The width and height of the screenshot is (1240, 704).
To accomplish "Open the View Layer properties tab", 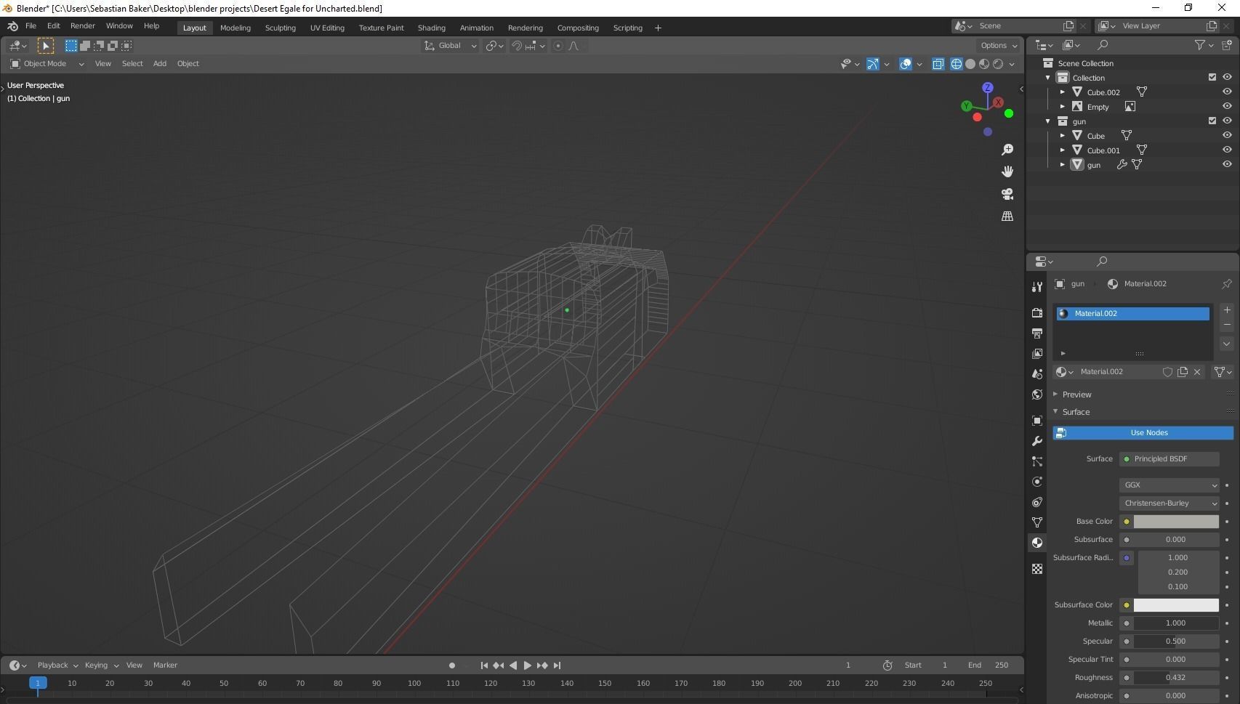I will [1037, 353].
